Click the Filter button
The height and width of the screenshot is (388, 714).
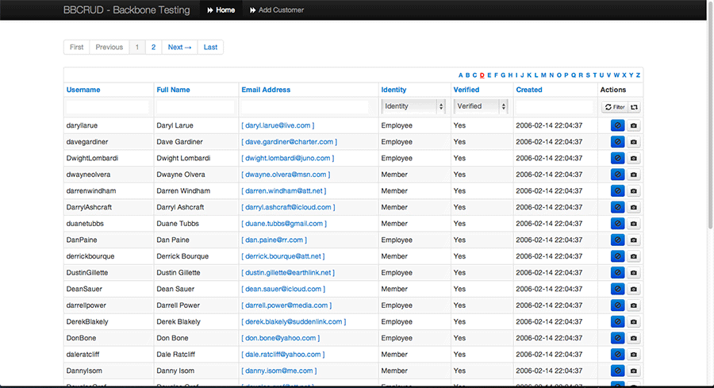pyautogui.click(x=615, y=107)
